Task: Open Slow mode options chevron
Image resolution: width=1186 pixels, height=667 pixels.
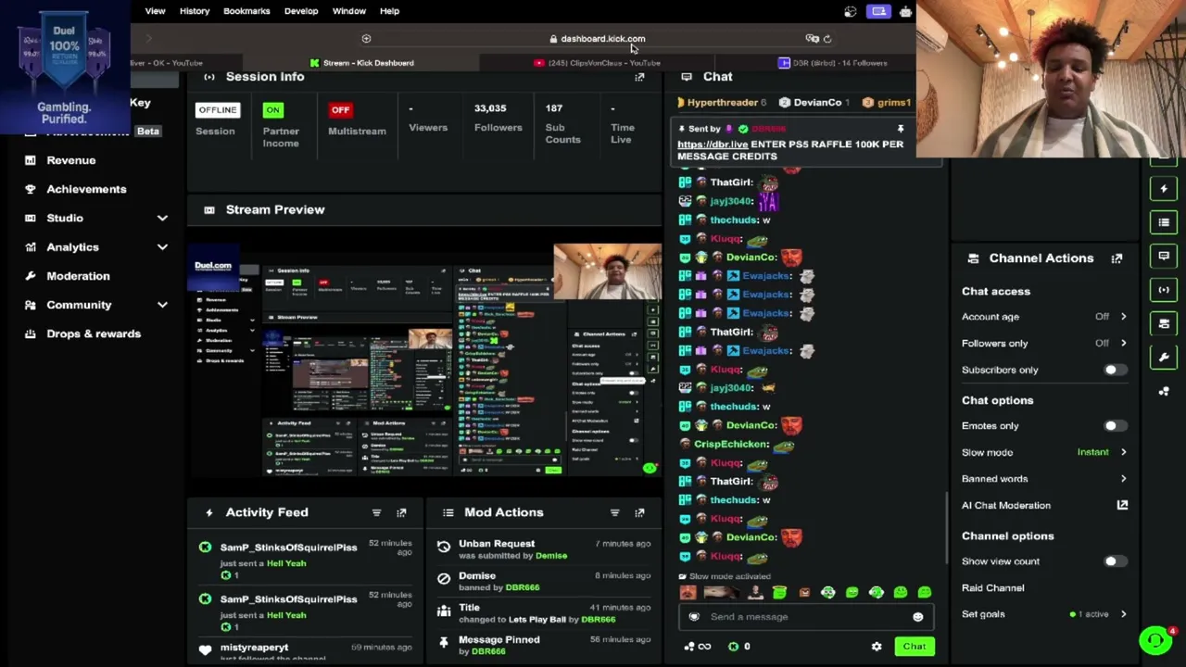Action: (x=1123, y=452)
